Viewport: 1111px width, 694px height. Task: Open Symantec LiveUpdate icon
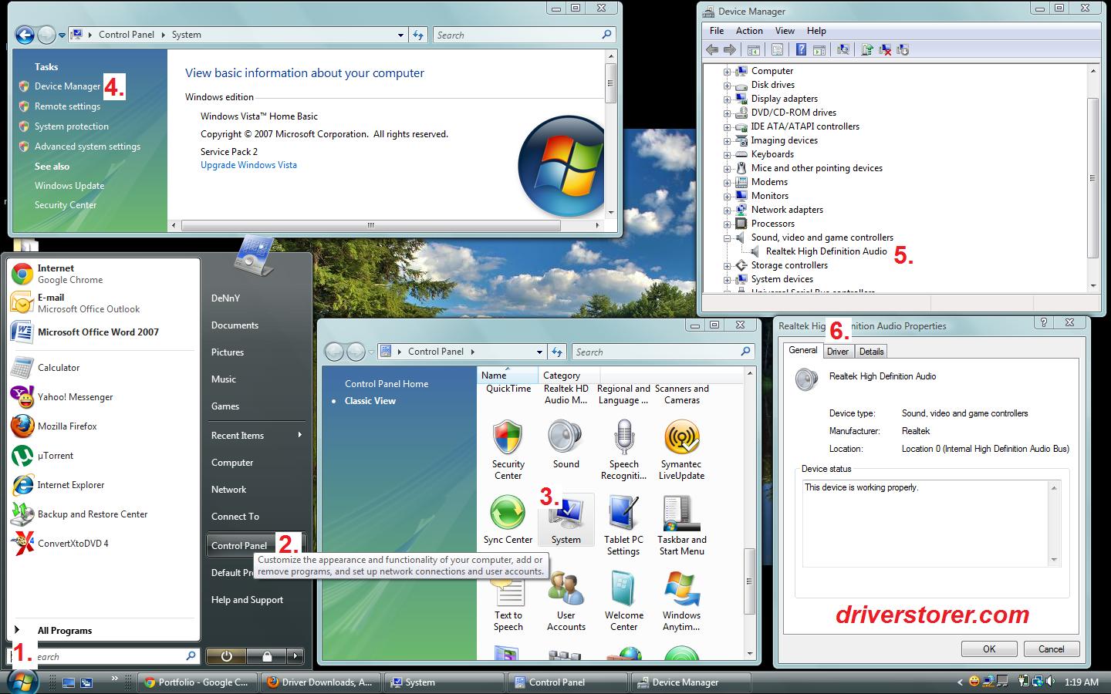coord(681,450)
